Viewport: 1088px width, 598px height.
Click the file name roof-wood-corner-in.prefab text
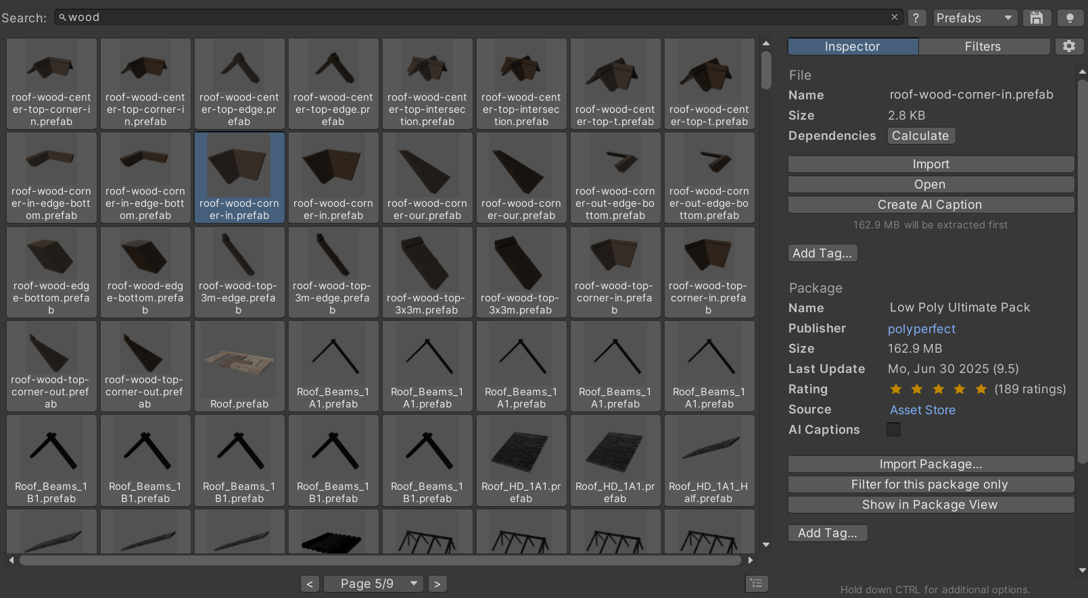(x=972, y=95)
